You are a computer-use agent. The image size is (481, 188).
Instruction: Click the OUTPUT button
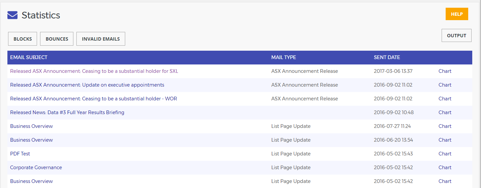(x=456, y=36)
